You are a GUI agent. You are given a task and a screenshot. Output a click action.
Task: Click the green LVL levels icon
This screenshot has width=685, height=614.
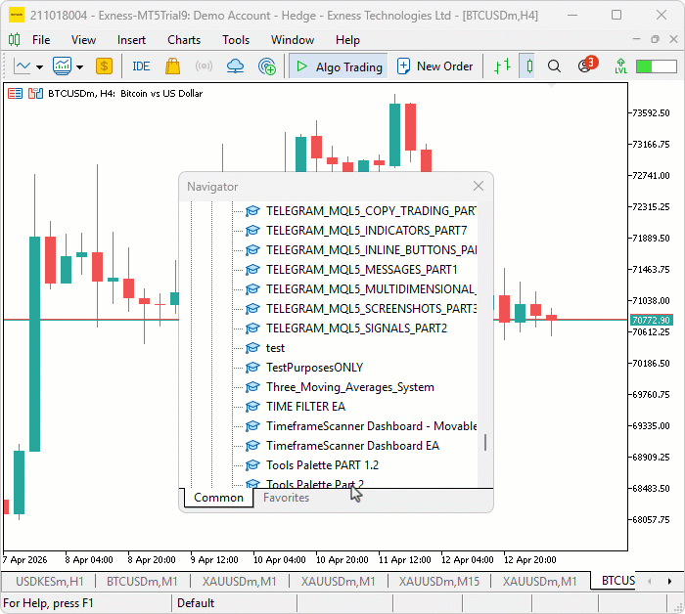(620, 66)
